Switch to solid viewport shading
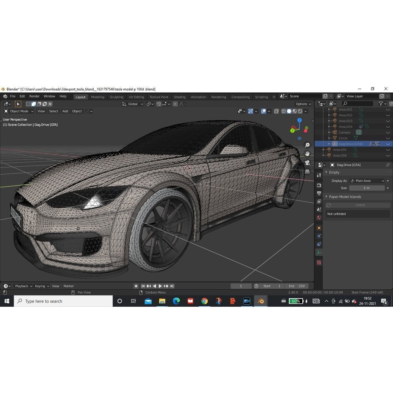 289,111
